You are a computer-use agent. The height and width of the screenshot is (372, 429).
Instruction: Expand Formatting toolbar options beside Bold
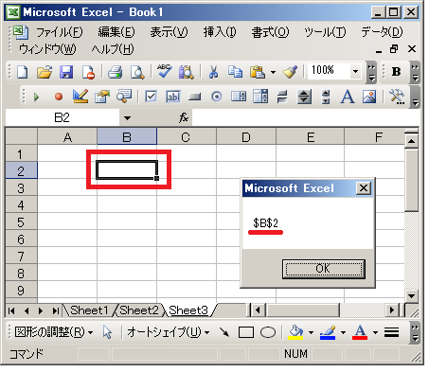click(415, 72)
